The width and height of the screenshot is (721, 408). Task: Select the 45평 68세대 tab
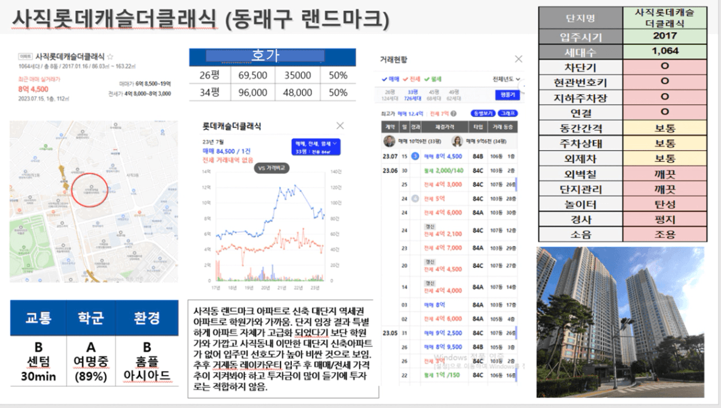[x=434, y=95]
